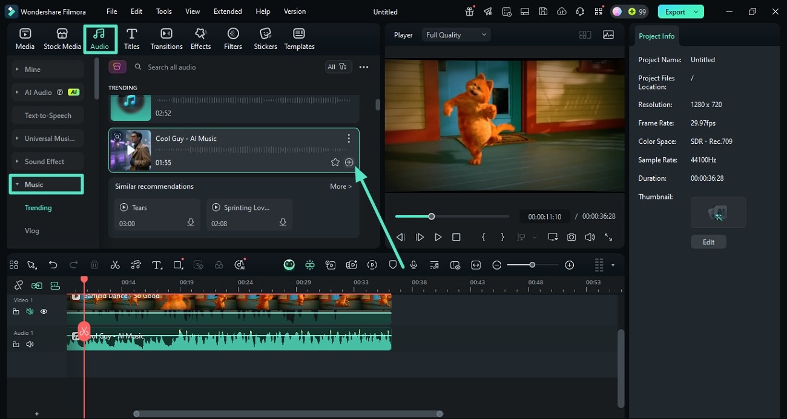Click the microphone voiceover record icon

(413, 265)
